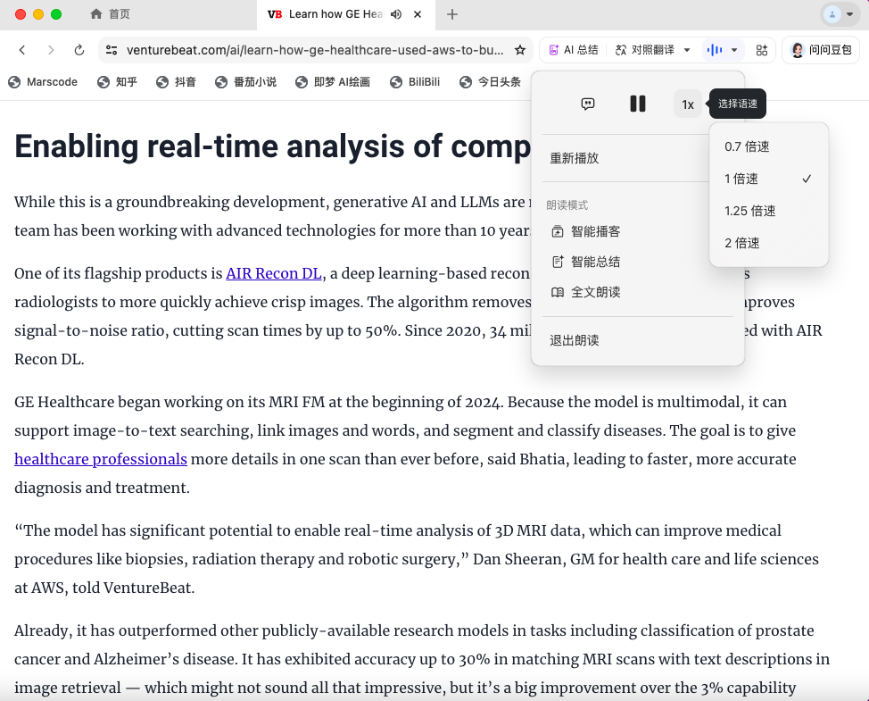Screen dimensions: 869x701
Task: Click the read-aloud waveform icon
Action: click(715, 50)
